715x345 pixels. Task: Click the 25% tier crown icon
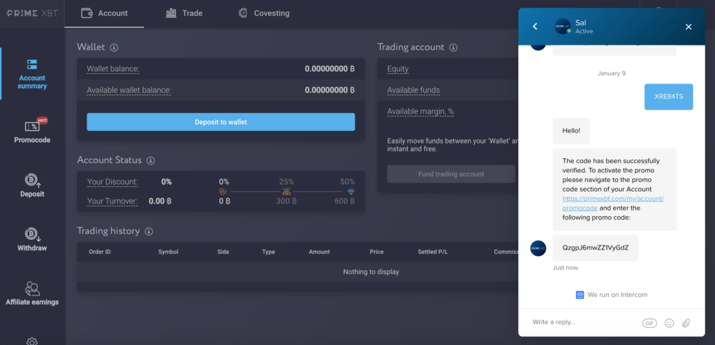[x=286, y=192]
